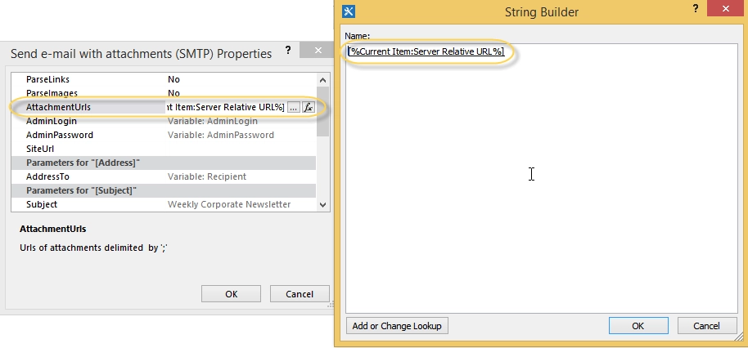Viewport: 748px width, 348px height.
Task: Select the AttachmentUrls property row
Action: pos(163,108)
